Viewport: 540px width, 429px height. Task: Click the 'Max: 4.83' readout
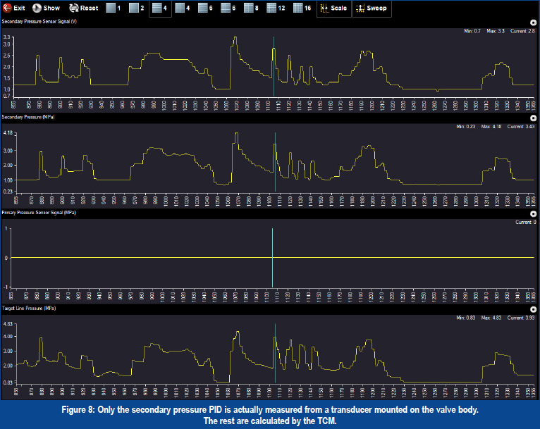(491, 318)
